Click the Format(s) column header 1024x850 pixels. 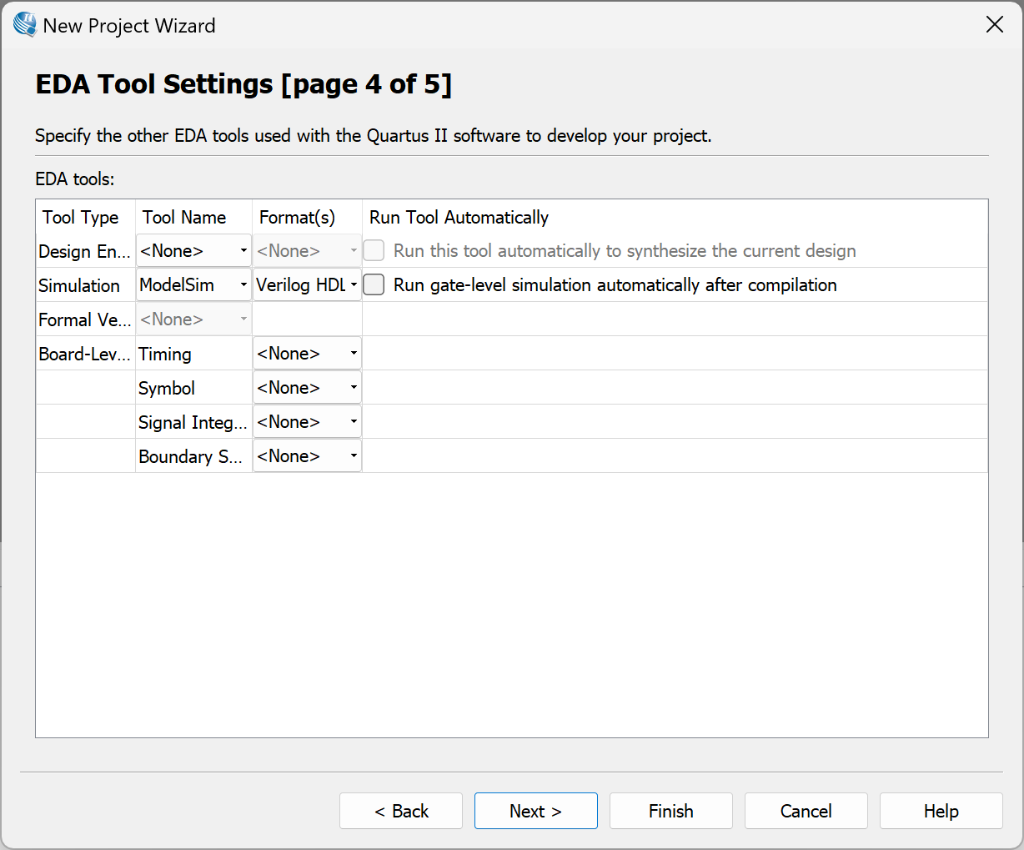point(297,218)
